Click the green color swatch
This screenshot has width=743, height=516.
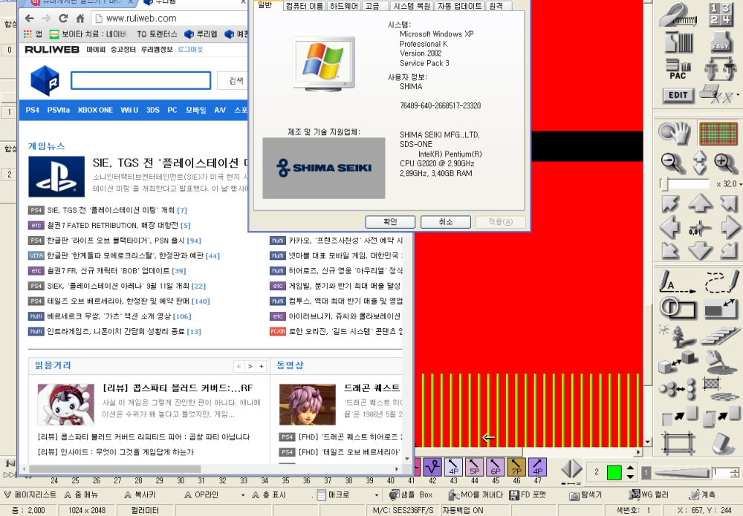click(614, 472)
